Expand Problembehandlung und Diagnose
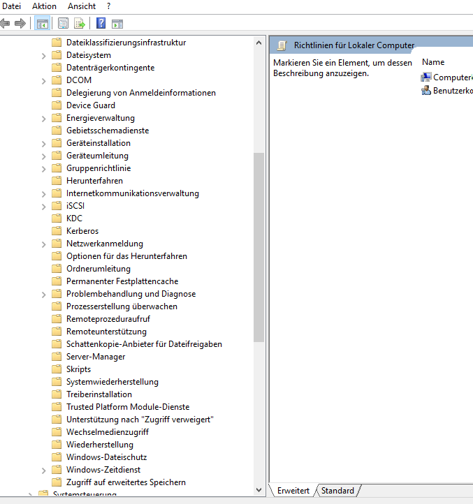 [x=44, y=295]
